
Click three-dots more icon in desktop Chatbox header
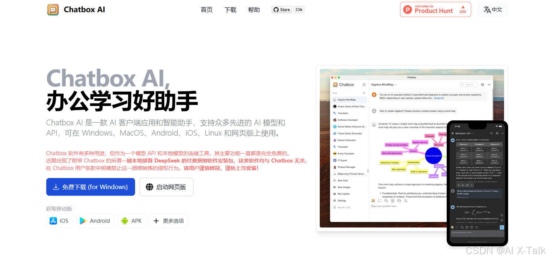489,85
